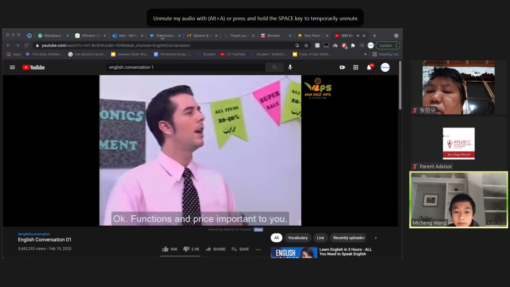
Task: Click the video player frame
Action: pos(200,150)
